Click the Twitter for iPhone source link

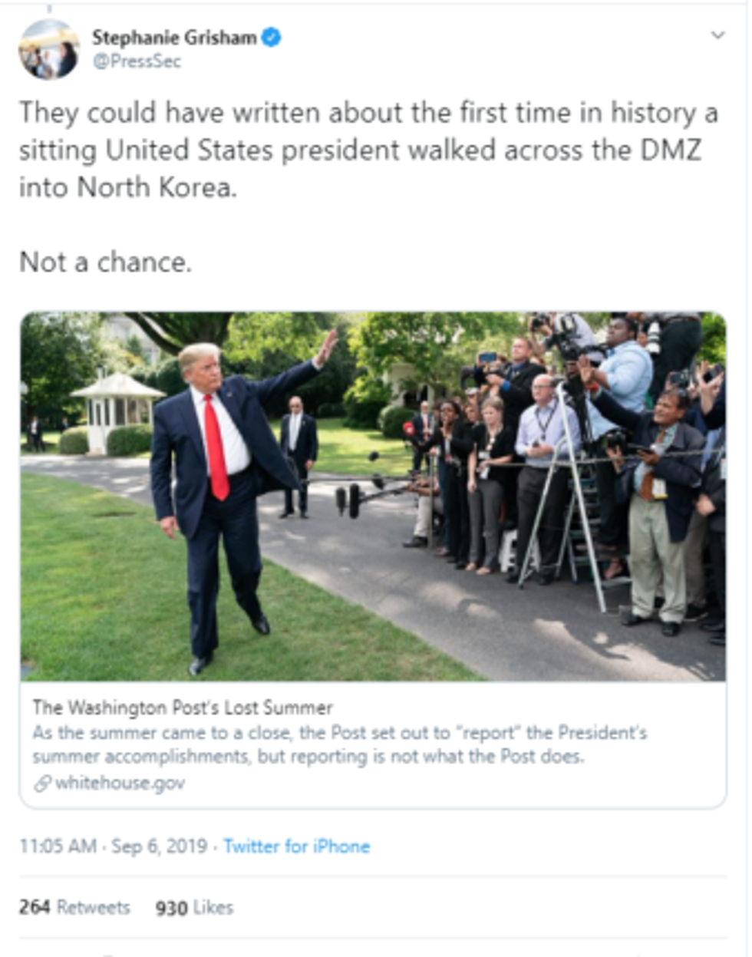click(297, 846)
